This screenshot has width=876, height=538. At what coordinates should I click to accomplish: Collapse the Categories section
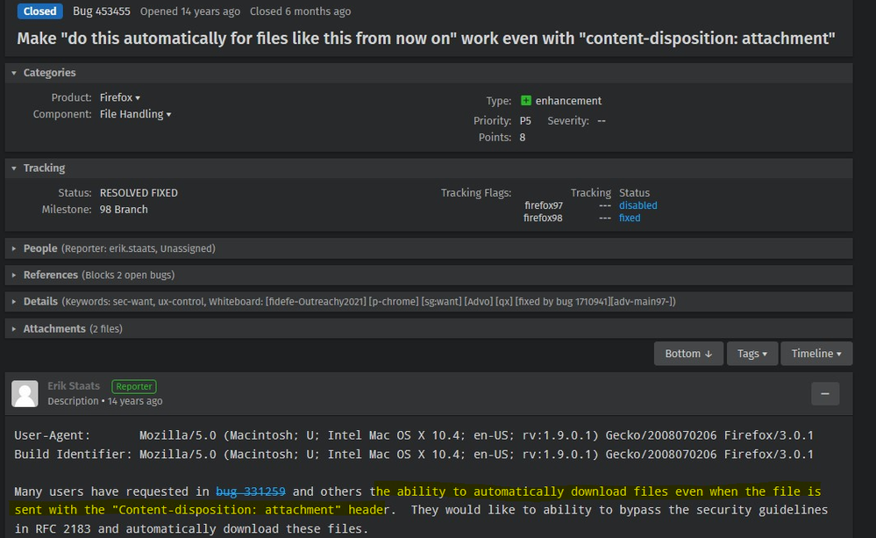(x=15, y=73)
